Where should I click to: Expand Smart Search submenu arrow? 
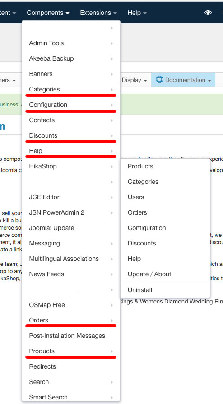coord(111,397)
